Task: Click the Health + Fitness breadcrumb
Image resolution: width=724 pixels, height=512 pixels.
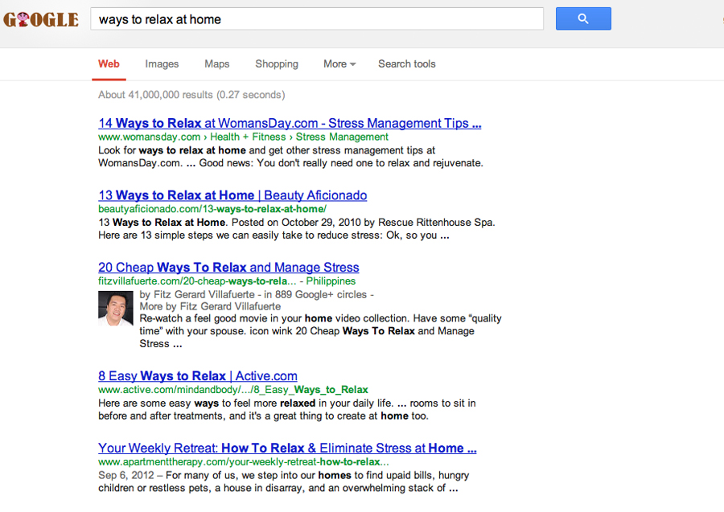Action: [248, 137]
